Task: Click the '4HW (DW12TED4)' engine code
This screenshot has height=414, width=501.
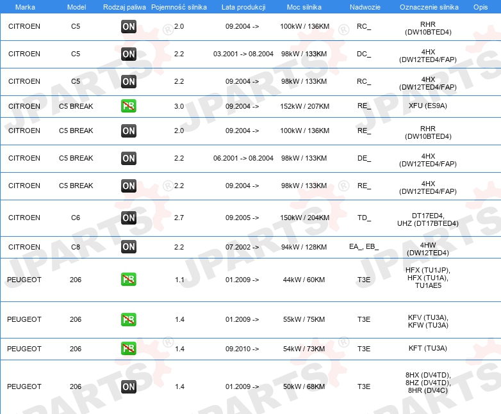Action: click(x=428, y=249)
